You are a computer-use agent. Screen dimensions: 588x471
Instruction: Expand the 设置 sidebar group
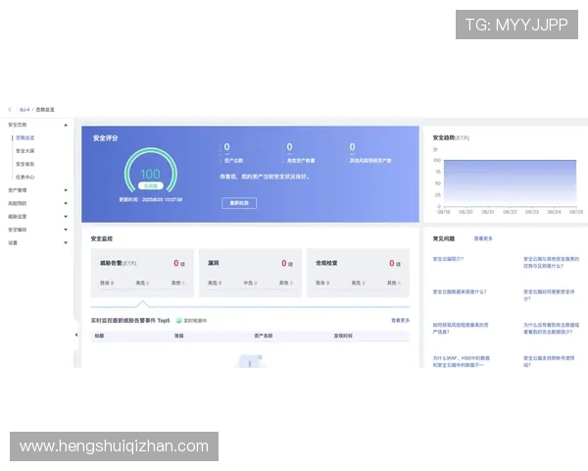66,243
